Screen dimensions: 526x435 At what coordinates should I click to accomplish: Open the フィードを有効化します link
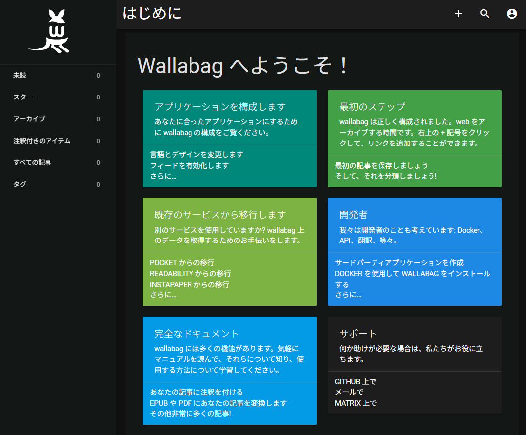coord(189,165)
